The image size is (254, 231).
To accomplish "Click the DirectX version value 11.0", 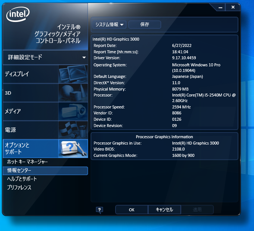I will pos(176,83).
